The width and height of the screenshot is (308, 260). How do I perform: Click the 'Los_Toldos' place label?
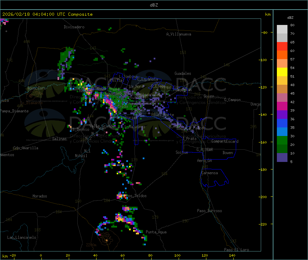coord(136,196)
